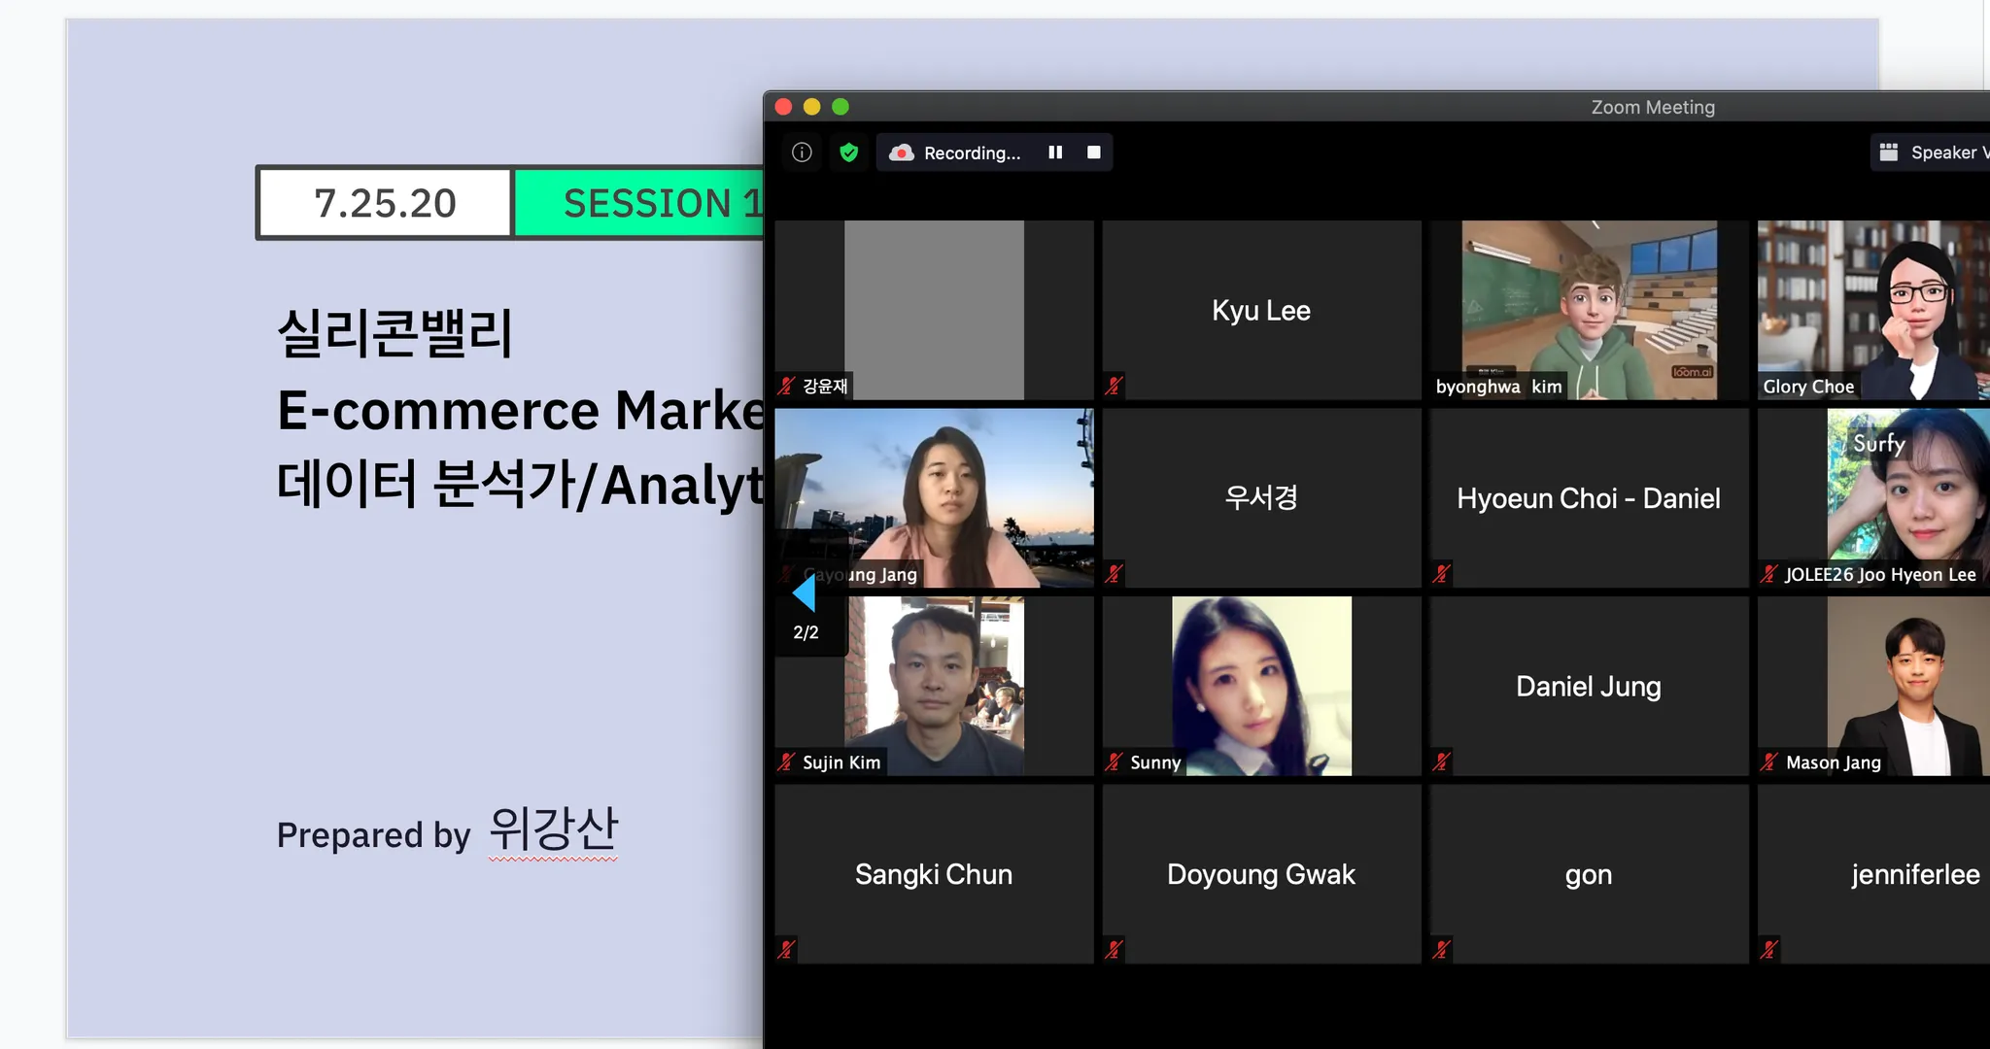1990x1049 pixels.
Task: Click the green SESSION 1 label
Action: [x=641, y=203]
